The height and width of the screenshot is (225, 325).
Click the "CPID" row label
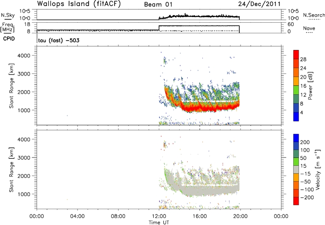[x=9, y=39]
